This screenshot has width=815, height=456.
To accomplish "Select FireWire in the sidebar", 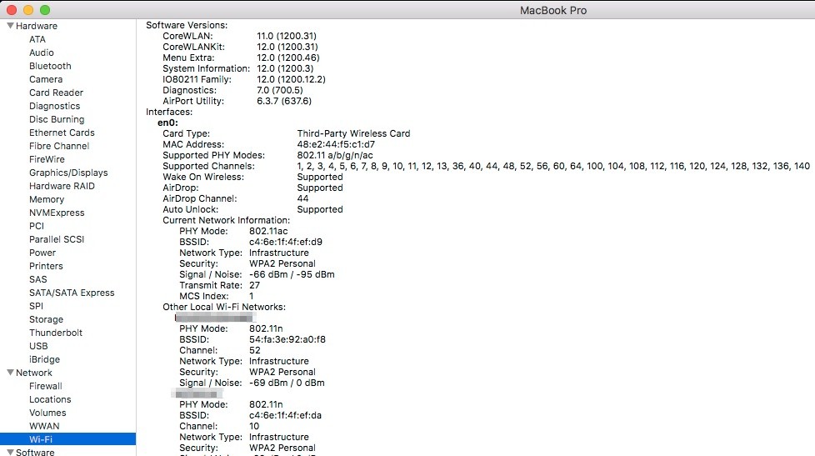I will (47, 159).
